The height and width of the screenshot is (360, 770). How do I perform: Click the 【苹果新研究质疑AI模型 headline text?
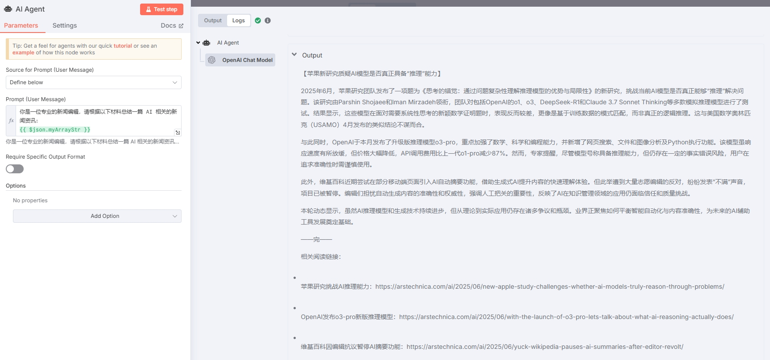point(372,74)
